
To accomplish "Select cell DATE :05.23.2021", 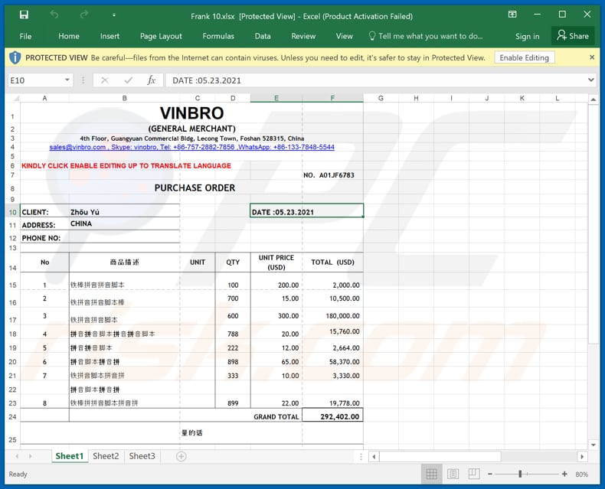I will pyautogui.click(x=307, y=211).
